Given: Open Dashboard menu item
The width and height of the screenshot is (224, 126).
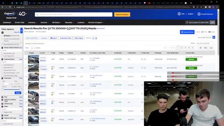Looking at the screenshot, I should click(7, 22).
